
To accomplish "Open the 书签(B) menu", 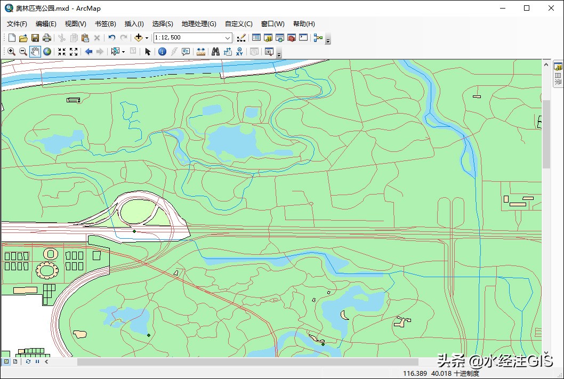I will tap(104, 23).
